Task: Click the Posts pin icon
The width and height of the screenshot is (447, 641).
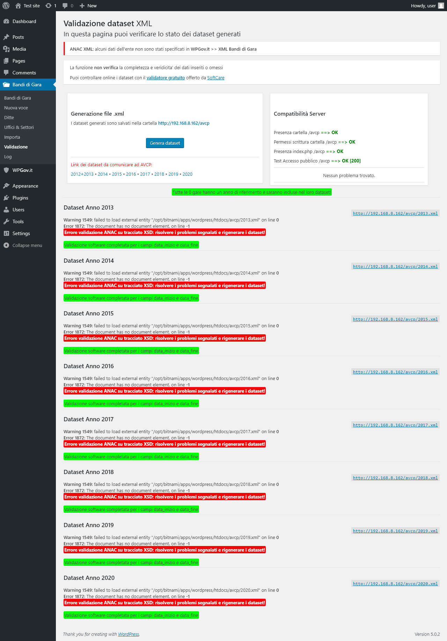Action: (6, 37)
